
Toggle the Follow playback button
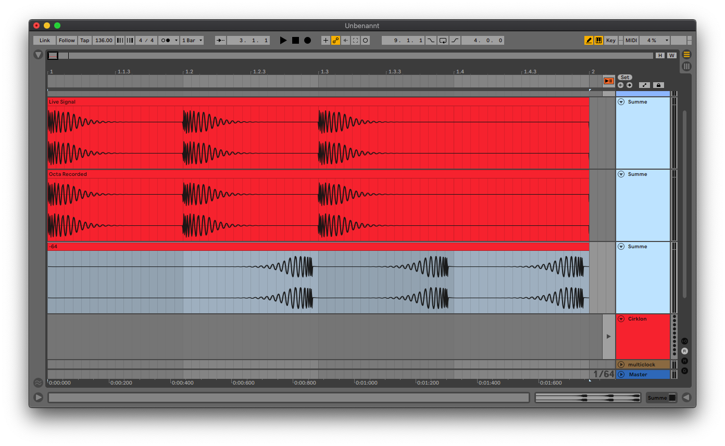[x=67, y=40]
